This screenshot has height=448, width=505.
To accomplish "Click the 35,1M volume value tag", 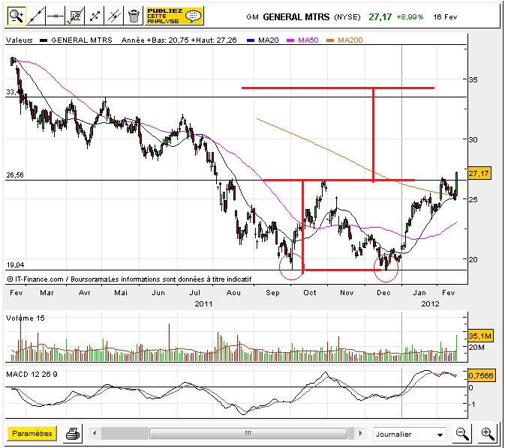I will 480,336.
